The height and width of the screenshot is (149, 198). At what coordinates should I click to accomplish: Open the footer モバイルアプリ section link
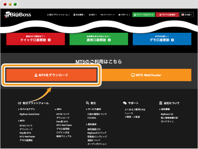tap(26, 109)
